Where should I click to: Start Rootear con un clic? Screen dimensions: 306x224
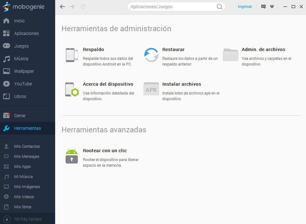[105, 151]
